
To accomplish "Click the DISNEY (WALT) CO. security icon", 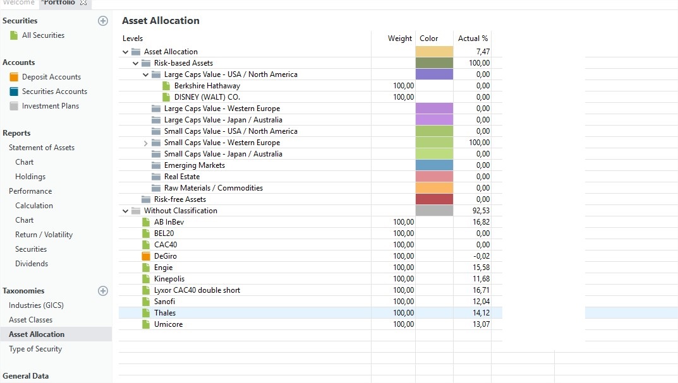I will point(166,97).
